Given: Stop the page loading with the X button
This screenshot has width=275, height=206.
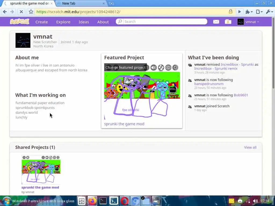Looking at the screenshot, I should click(x=21, y=12).
